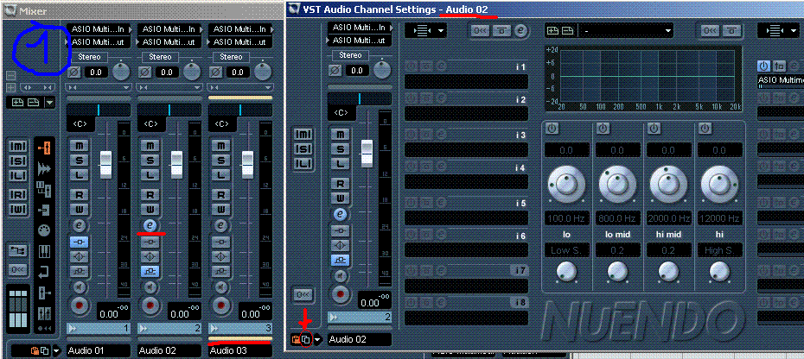Arm record on the Audio 03 channel
This screenshot has width=804, height=359.
[x=220, y=305]
